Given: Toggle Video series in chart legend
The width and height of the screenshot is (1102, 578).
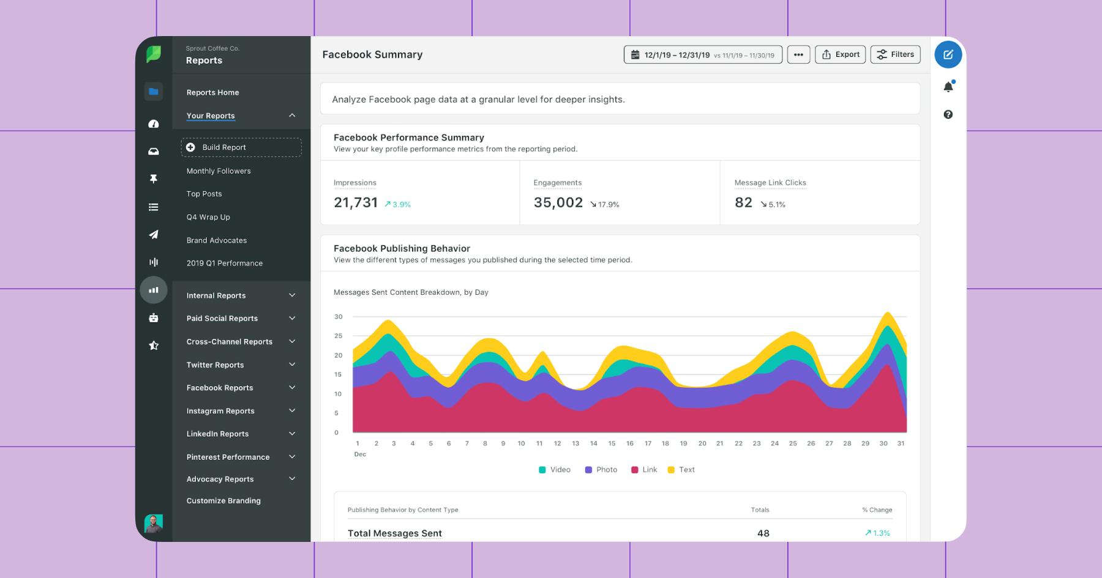Looking at the screenshot, I should pyautogui.click(x=555, y=470).
